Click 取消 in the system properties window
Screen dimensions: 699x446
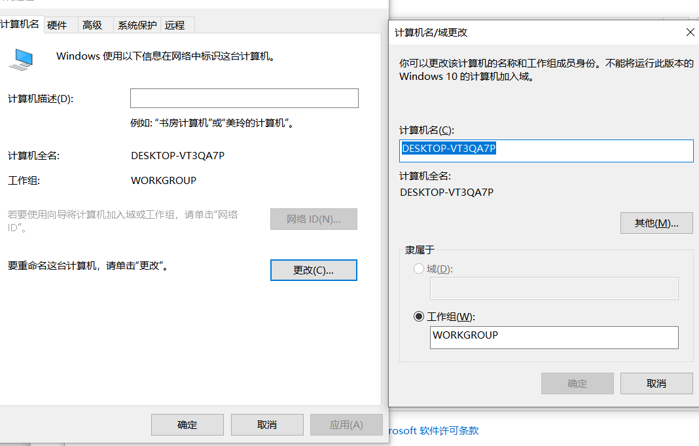pos(266,424)
